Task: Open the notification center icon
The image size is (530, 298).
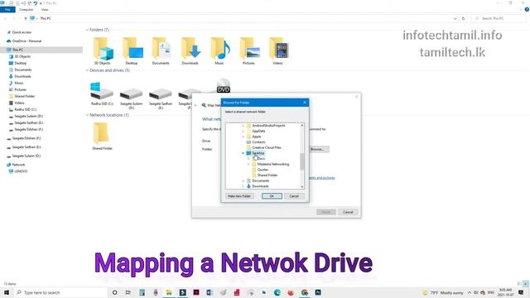Action: click(x=521, y=292)
